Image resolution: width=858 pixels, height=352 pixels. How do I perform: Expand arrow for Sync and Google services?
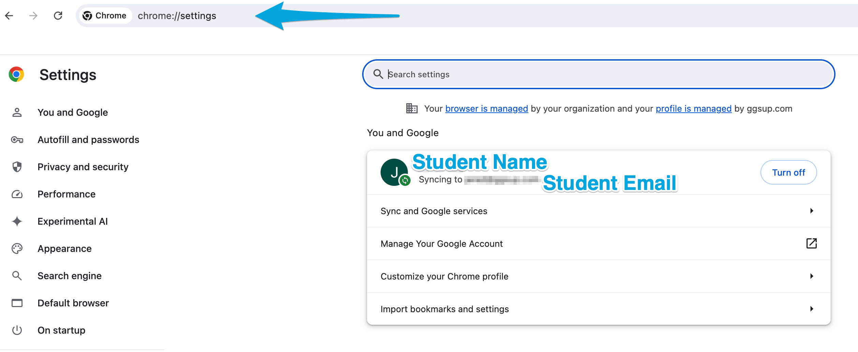click(812, 211)
